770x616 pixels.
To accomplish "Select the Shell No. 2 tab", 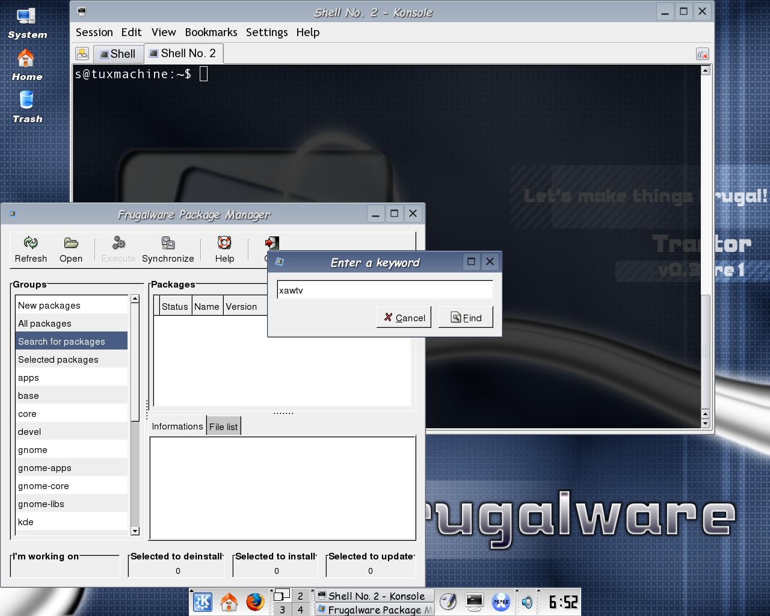I will point(183,54).
